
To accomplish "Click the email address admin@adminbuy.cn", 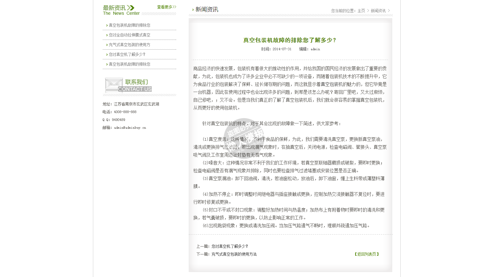I will (x=130, y=128).
